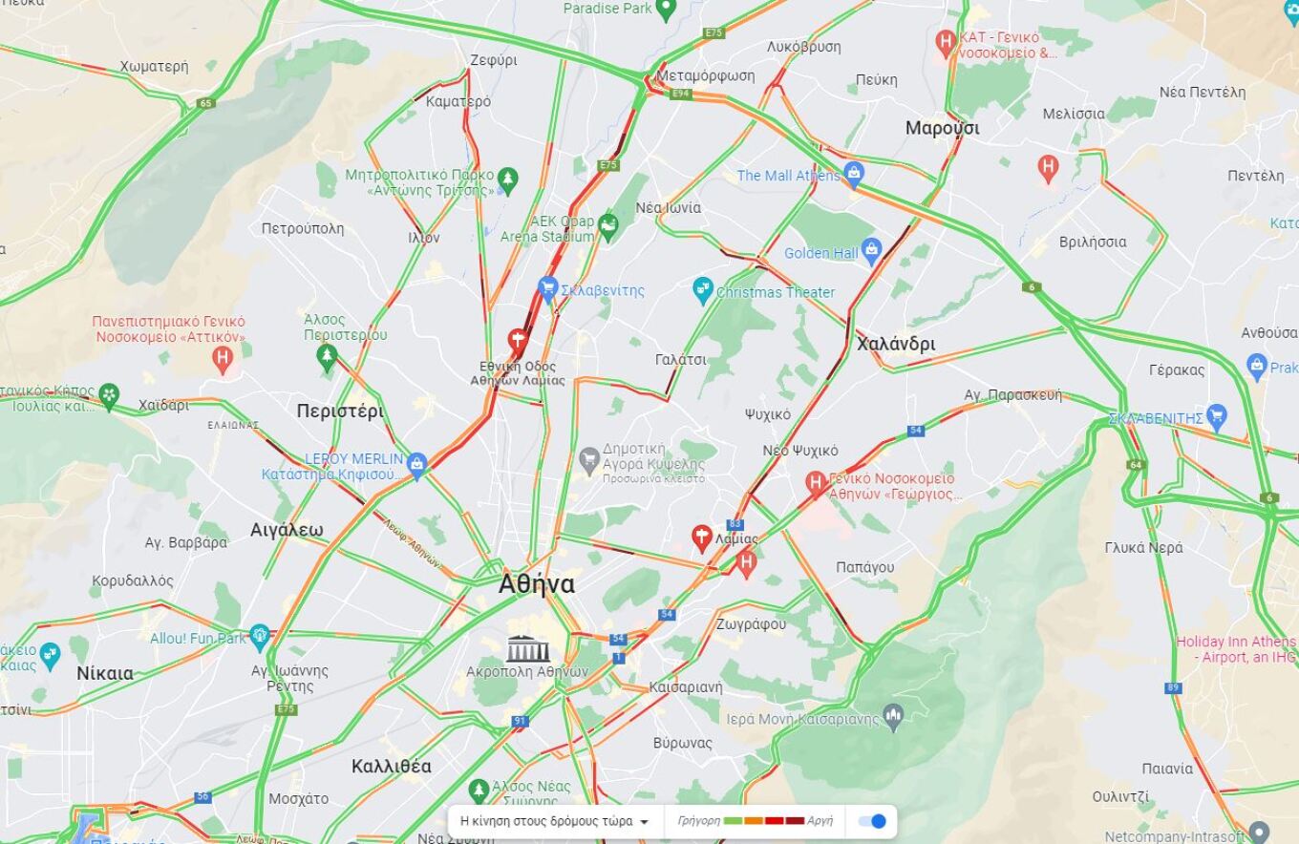Viewport: 1299px width, 844px height.
Task: Select the Μαρούσι area label
Action: (942, 128)
